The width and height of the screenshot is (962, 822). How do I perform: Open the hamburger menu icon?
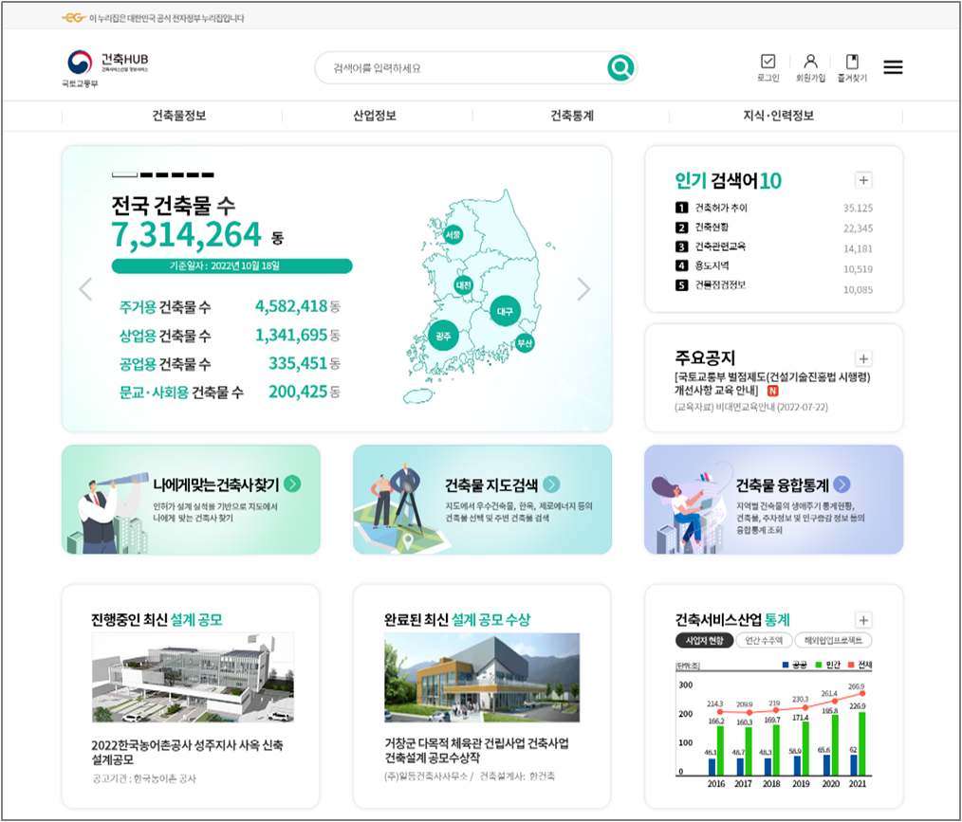click(893, 67)
